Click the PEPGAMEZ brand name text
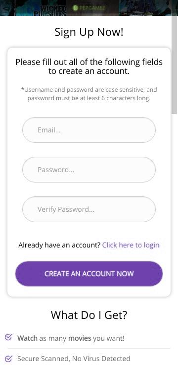This screenshot has width=178, height=367. tap(92, 8)
